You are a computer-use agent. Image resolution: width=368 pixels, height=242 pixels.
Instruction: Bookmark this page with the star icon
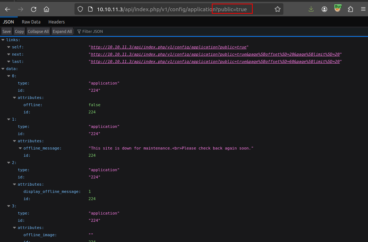(277, 9)
